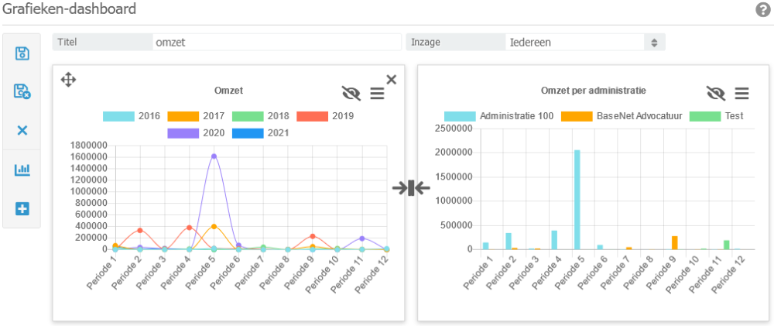Open the help question mark icon
Viewport: 774px width, 326px height.
click(x=762, y=10)
